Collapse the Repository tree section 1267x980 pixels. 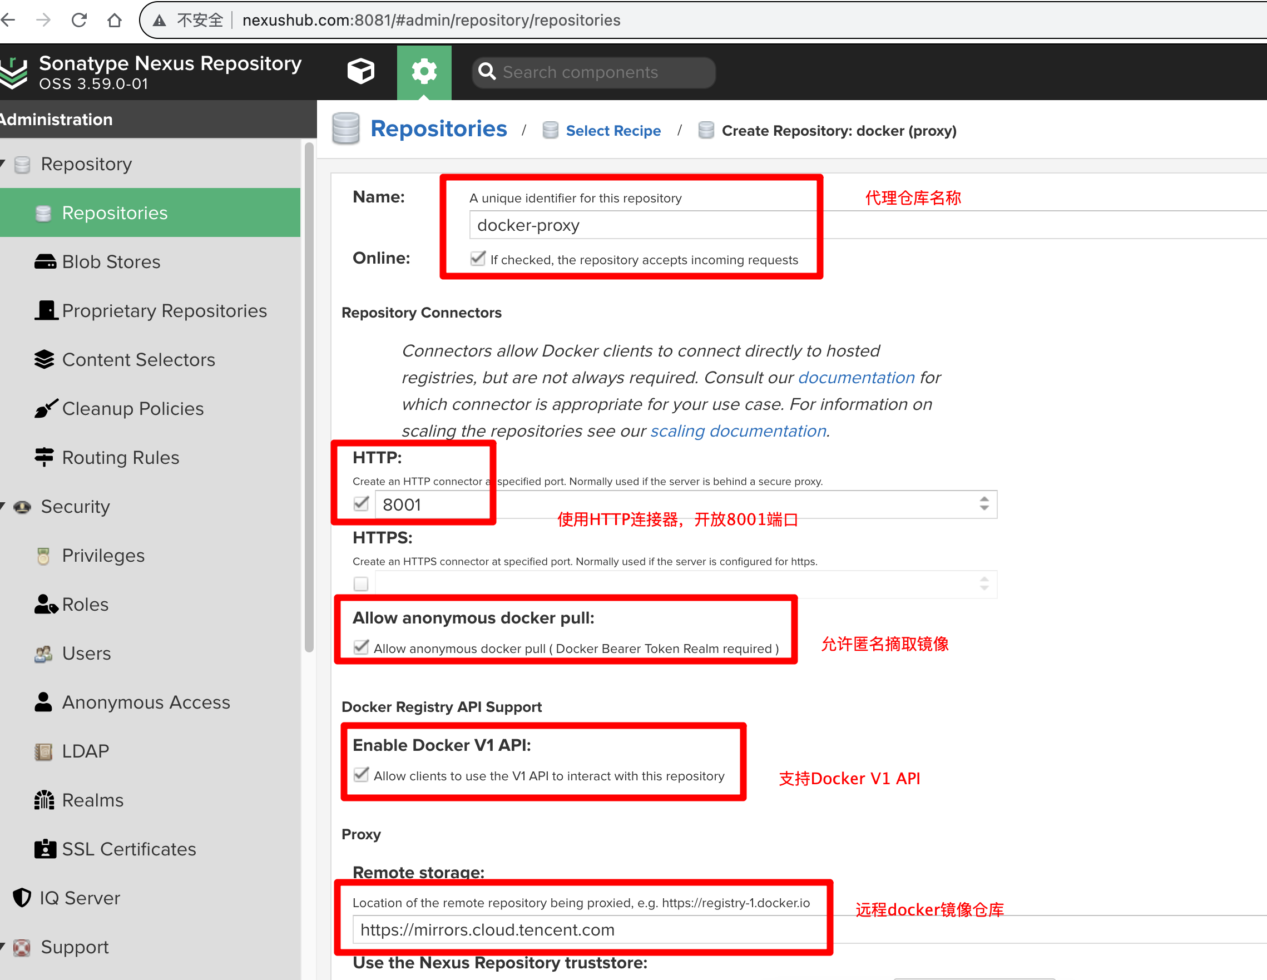[3, 164]
